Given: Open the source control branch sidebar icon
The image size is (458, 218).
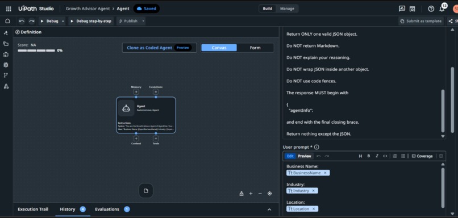Looking at the screenshot, I should [6, 76].
